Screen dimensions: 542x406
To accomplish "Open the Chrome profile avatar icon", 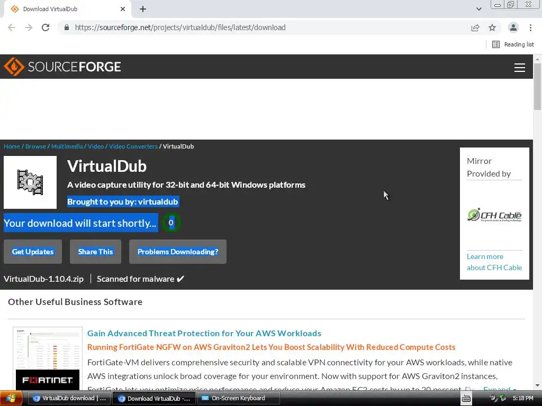I will click(513, 27).
